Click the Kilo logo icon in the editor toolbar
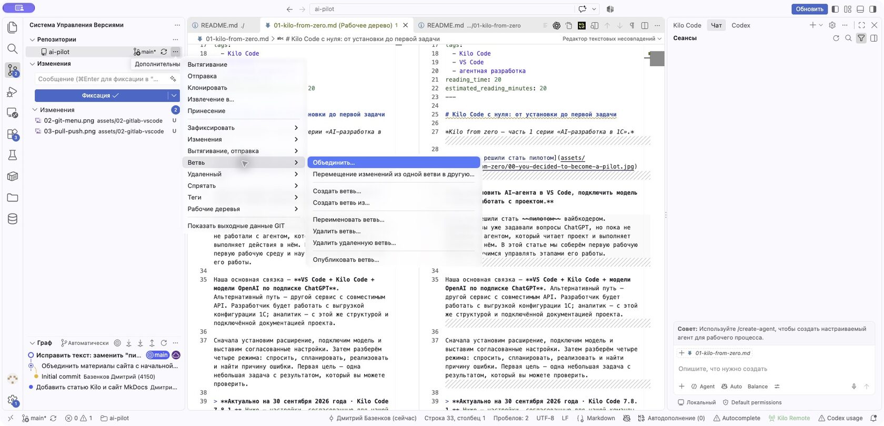 click(581, 25)
